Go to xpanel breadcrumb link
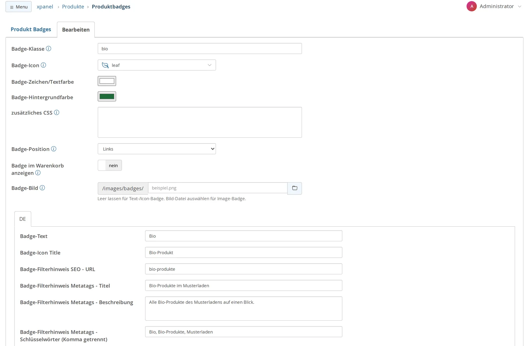 [45, 7]
